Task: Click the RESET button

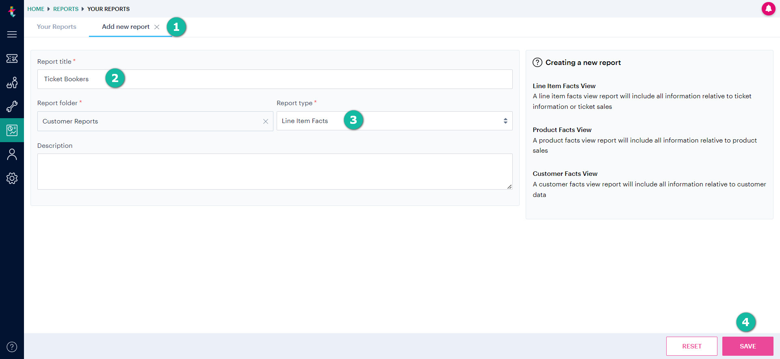Action: click(692, 346)
